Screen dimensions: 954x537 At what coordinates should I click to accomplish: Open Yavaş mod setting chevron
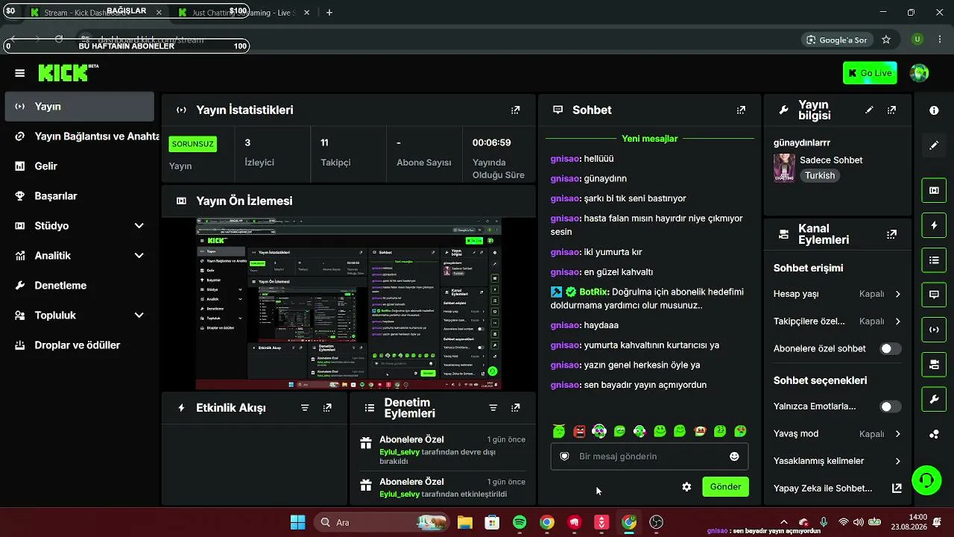click(x=897, y=434)
